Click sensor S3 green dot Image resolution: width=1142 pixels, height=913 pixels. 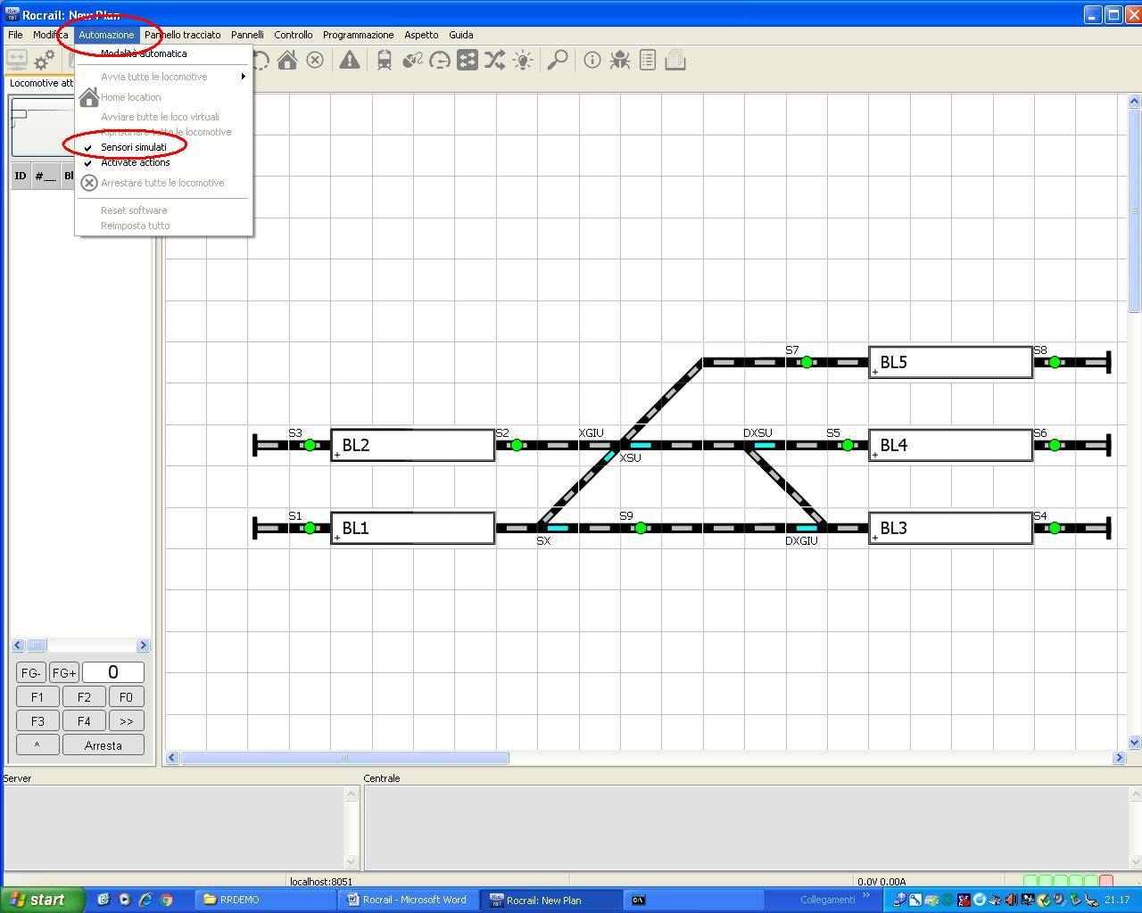click(x=310, y=445)
